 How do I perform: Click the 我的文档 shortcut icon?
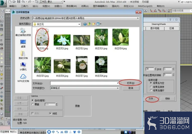pos(23,55)
